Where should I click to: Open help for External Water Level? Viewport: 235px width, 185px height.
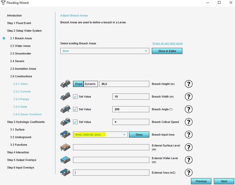click(x=188, y=160)
